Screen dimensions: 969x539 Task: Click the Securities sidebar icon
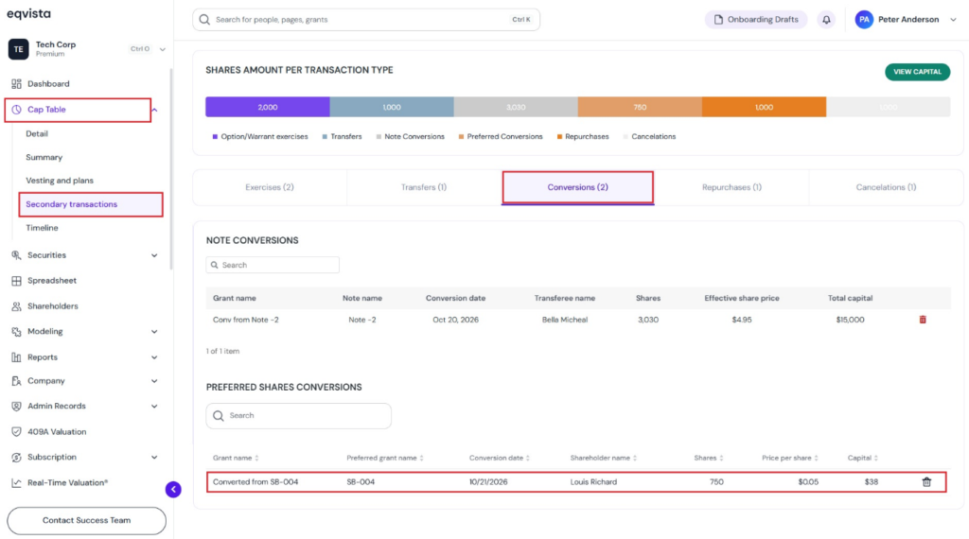(x=17, y=255)
